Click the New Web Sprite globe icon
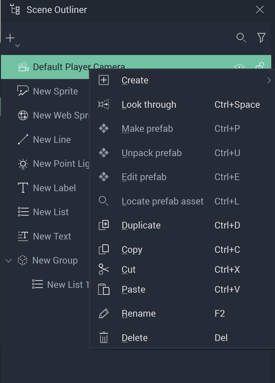The height and width of the screenshot is (383, 275). point(23,116)
